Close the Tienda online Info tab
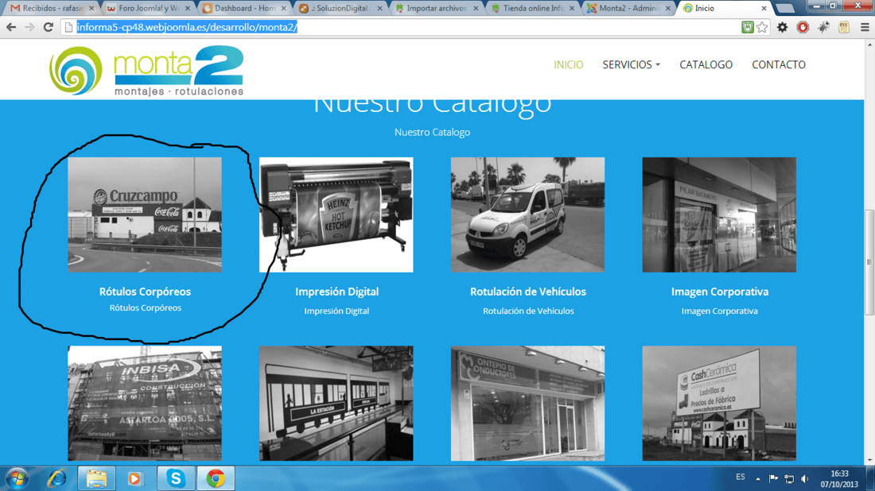 pos(571,9)
